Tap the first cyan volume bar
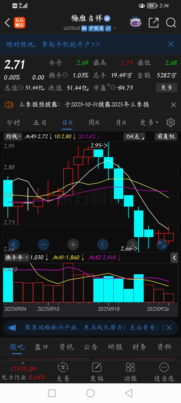Image resolution: width=181 pixels, height=403 pixels. click(8, 285)
